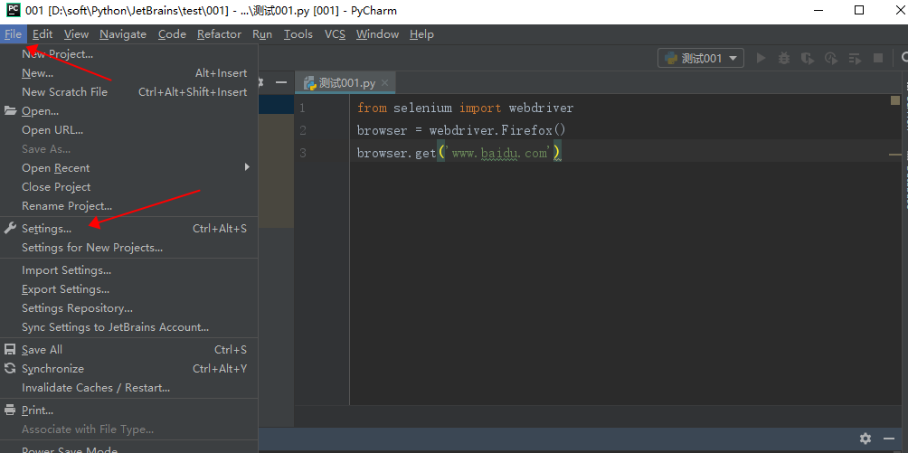Viewport: 908px width, 453px height.
Task: Hide the Project panel with minus icon
Action: [281, 83]
